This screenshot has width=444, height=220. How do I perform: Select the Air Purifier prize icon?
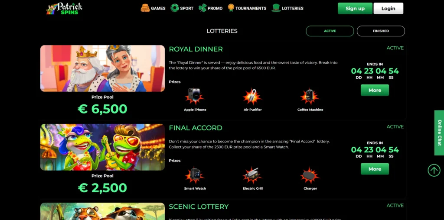(252, 96)
